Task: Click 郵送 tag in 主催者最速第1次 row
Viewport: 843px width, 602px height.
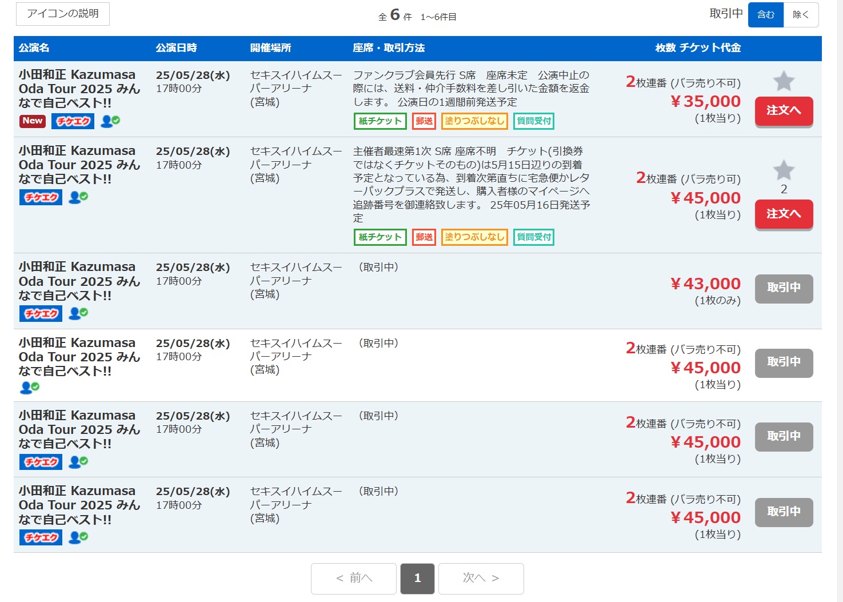Action: 424,237
